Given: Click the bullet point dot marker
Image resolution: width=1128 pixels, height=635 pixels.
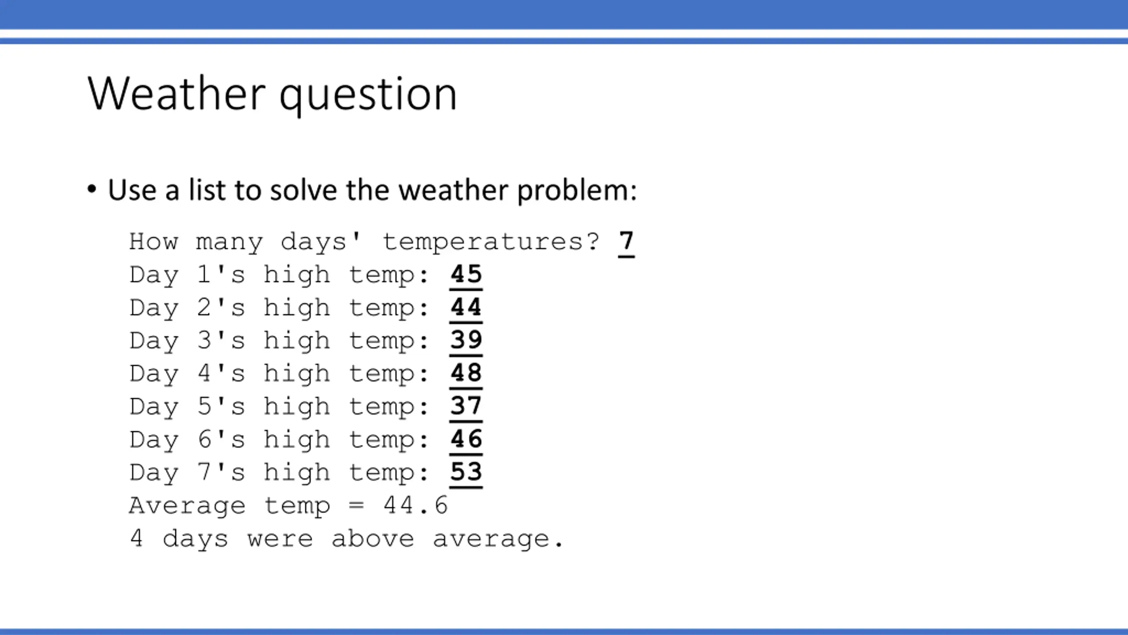Looking at the screenshot, I should pos(92,189).
